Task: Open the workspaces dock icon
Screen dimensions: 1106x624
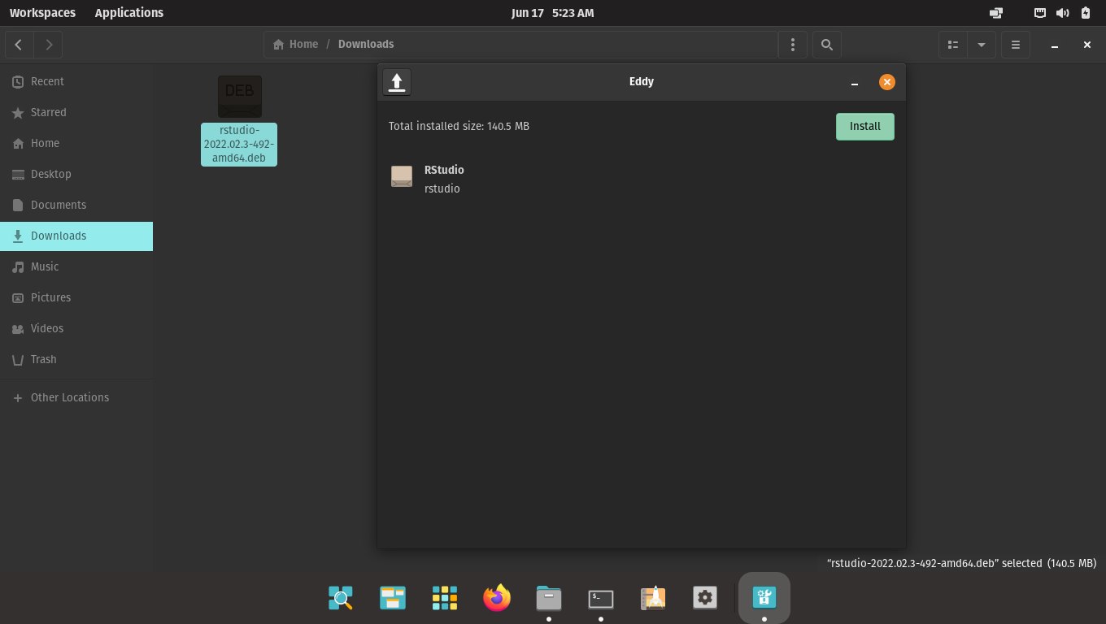Action: click(x=393, y=598)
